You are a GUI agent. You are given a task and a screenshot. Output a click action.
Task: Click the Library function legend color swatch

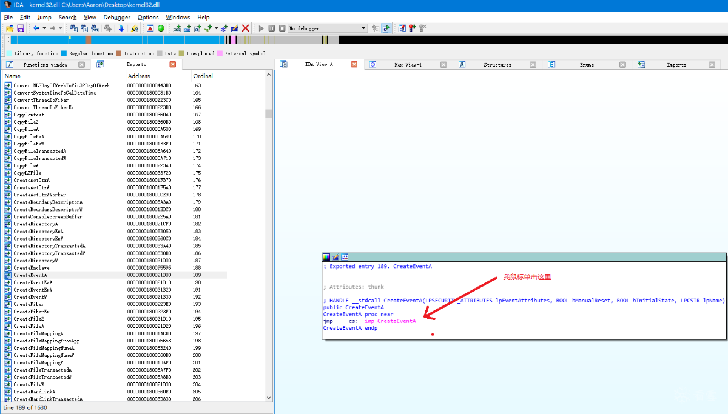(9, 53)
